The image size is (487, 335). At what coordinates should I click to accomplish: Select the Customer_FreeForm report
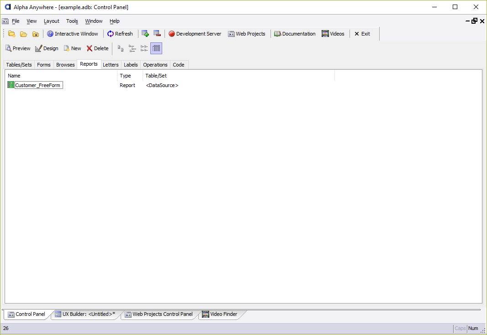pos(38,85)
